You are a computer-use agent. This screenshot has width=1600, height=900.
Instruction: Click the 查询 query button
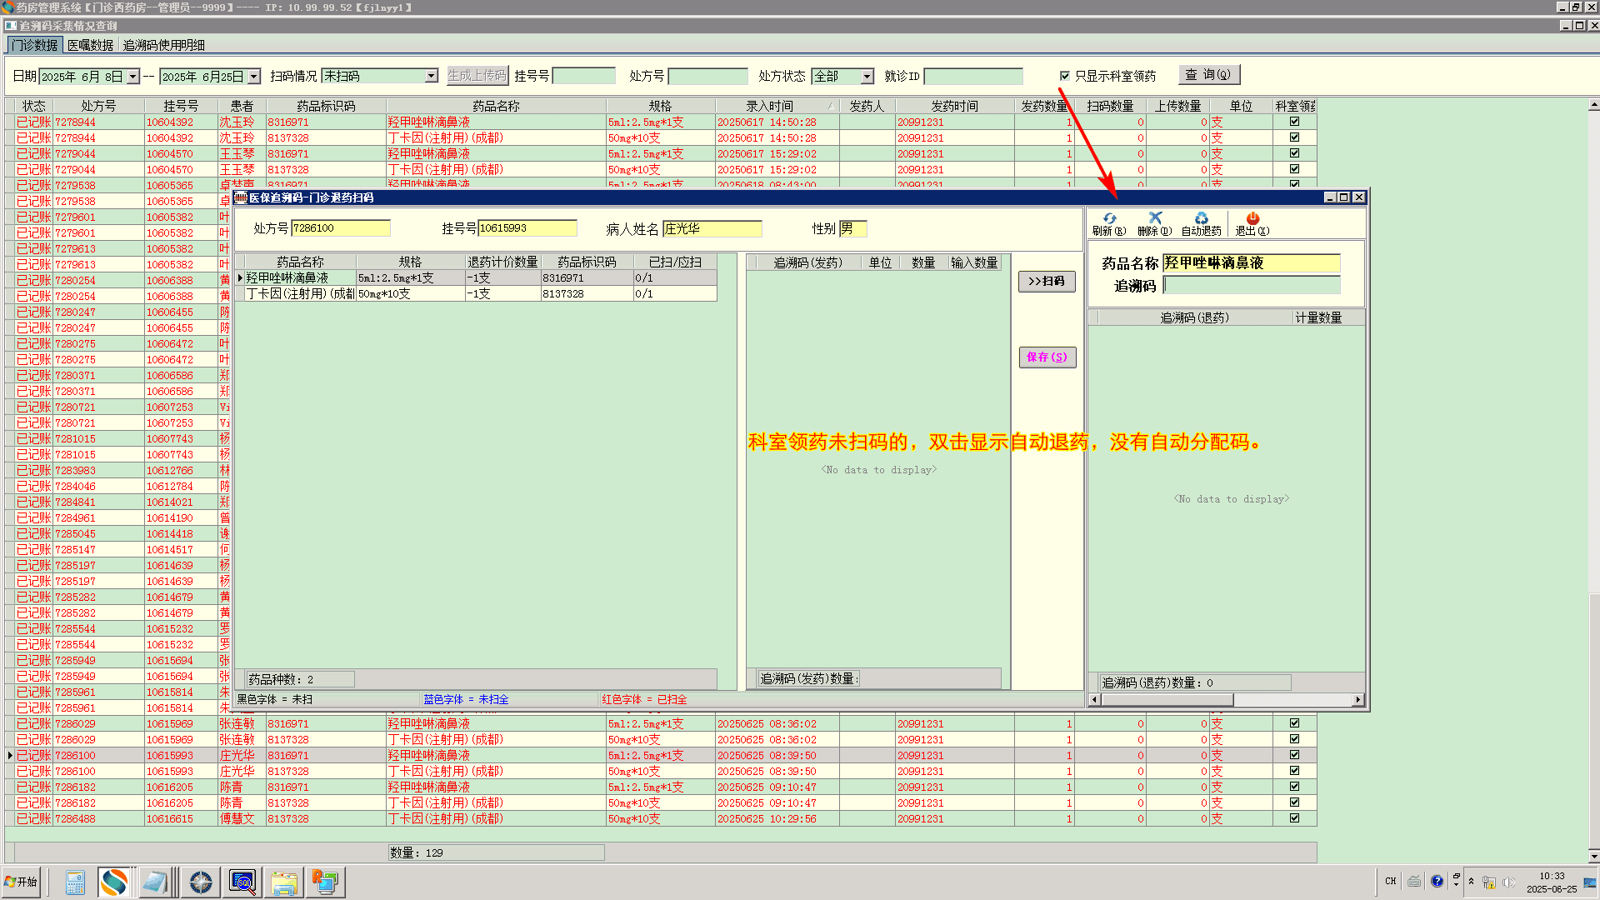coord(1208,74)
